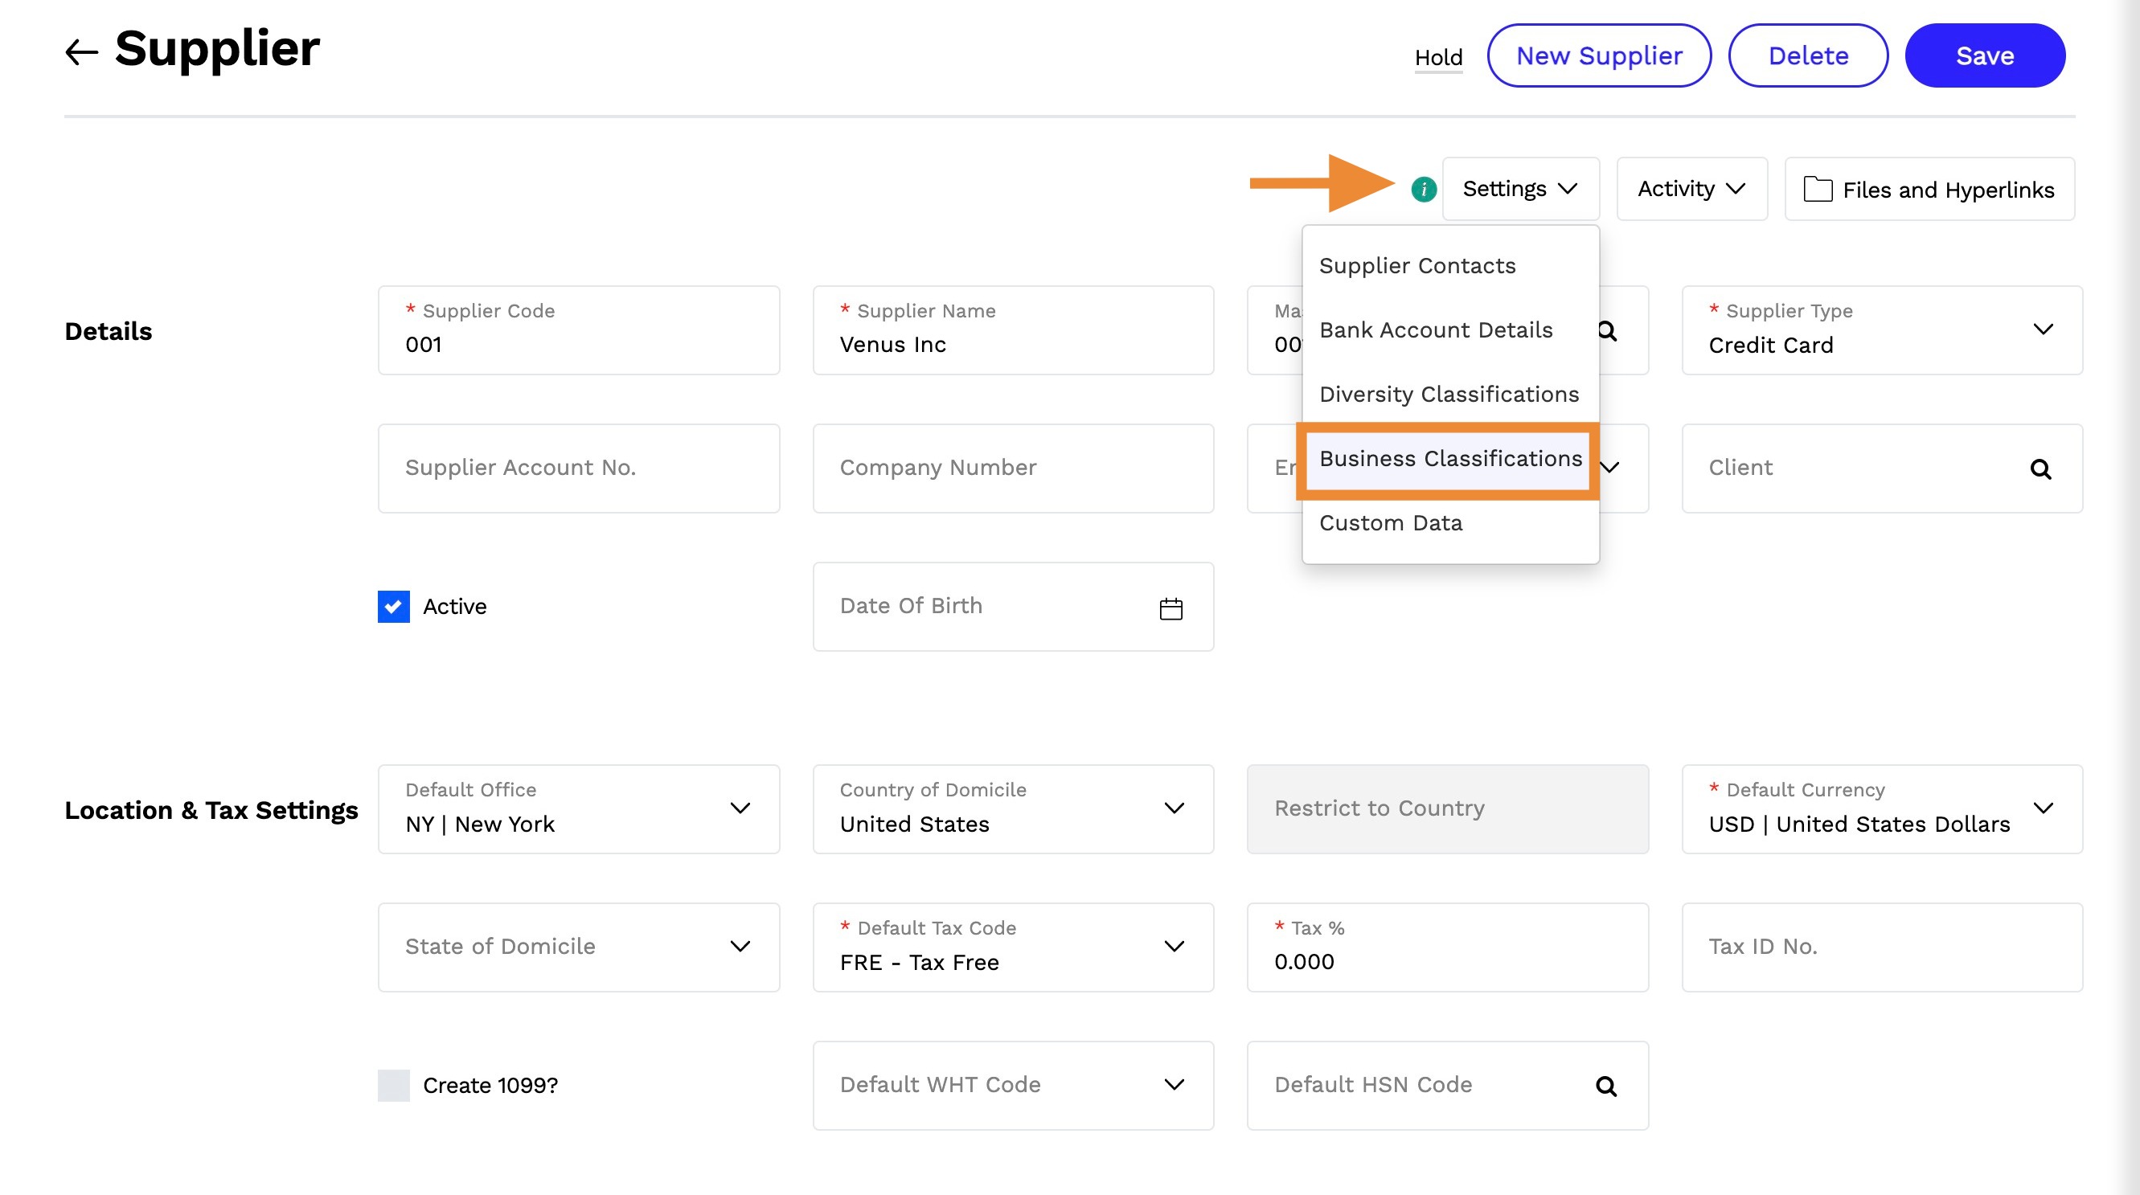
Task: Click the Default HSN Code field
Action: click(1447, 1086)
